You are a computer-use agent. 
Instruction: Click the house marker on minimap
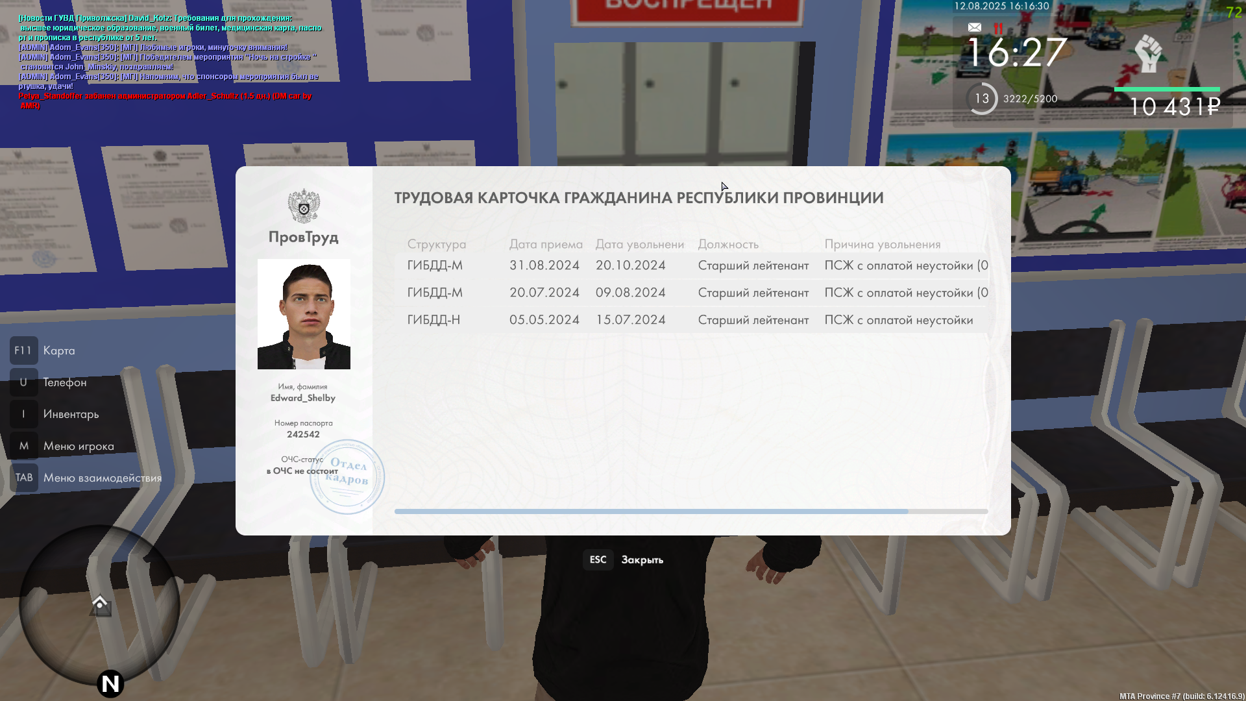[100, 605]
